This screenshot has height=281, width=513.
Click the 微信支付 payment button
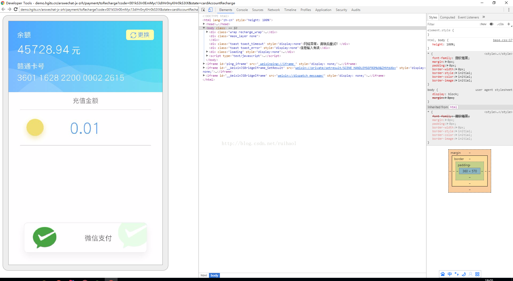(x=85, y=237)
